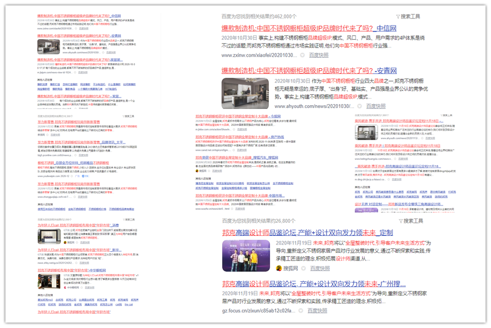
Task: Click related search 全不锈钢橱柜定制
Action: (283, 184)
